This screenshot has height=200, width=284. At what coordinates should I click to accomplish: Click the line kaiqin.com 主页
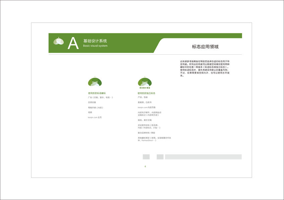tap(95, 117)
